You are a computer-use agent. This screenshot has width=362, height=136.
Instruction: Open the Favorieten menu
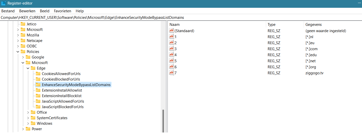(x=63, y=11)
